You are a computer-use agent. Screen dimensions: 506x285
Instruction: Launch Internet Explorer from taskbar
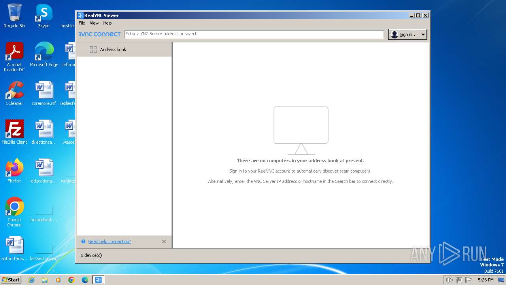(31, 280)
